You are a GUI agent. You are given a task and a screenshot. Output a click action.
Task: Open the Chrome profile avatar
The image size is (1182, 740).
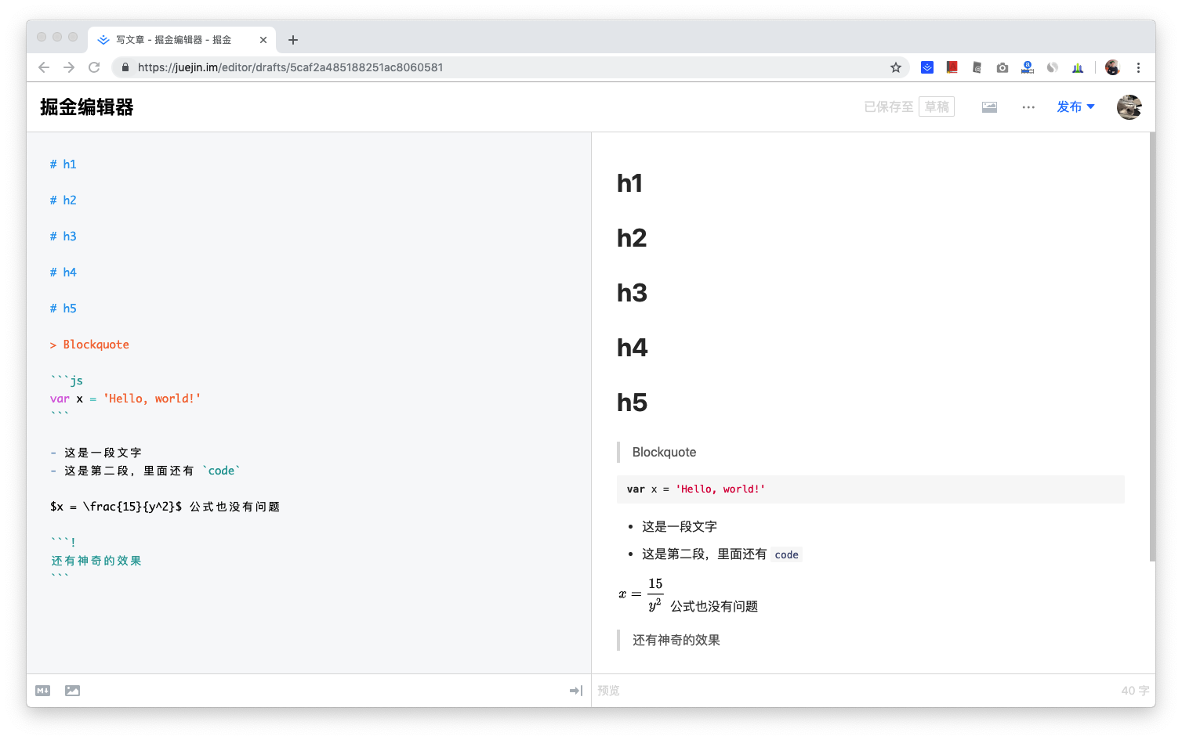point(1112,67)
